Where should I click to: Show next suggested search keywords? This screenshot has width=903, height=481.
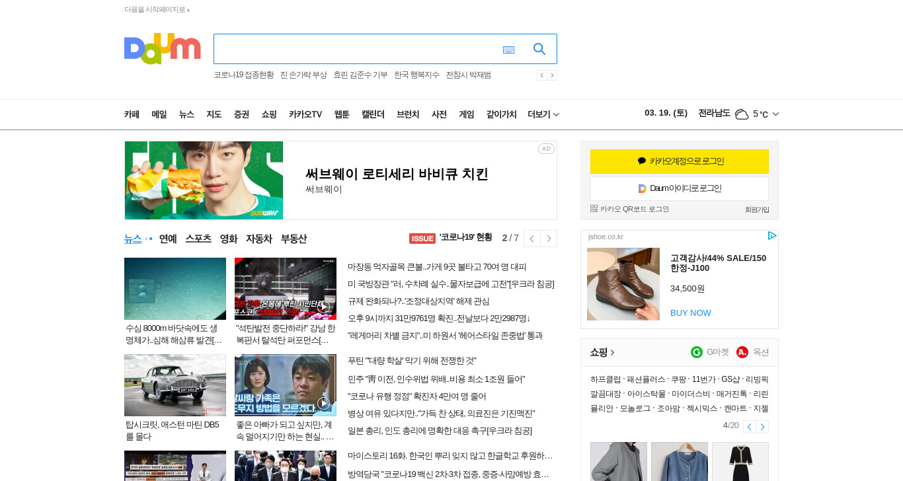click(552, 75)
